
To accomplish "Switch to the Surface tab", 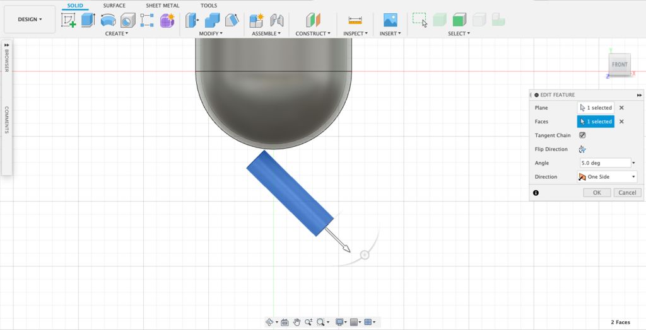I will 114,6.
